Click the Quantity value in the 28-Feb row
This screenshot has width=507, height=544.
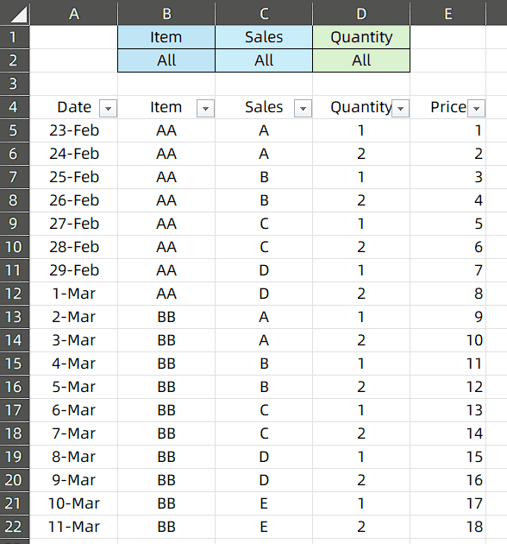pyautogui.click(x=361, y=247)
